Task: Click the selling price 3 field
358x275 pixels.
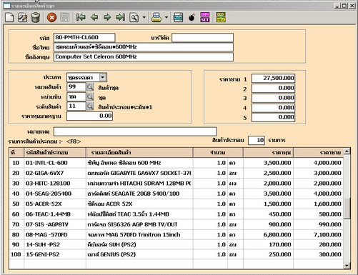Action: pyautogui.click(x=273, y=98)
